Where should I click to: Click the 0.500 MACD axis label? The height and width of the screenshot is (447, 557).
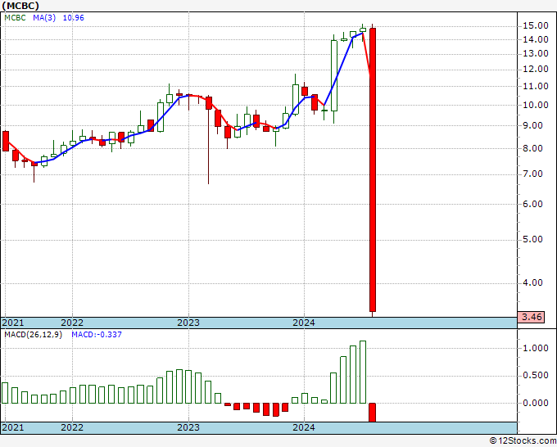(x=536, y=376)
